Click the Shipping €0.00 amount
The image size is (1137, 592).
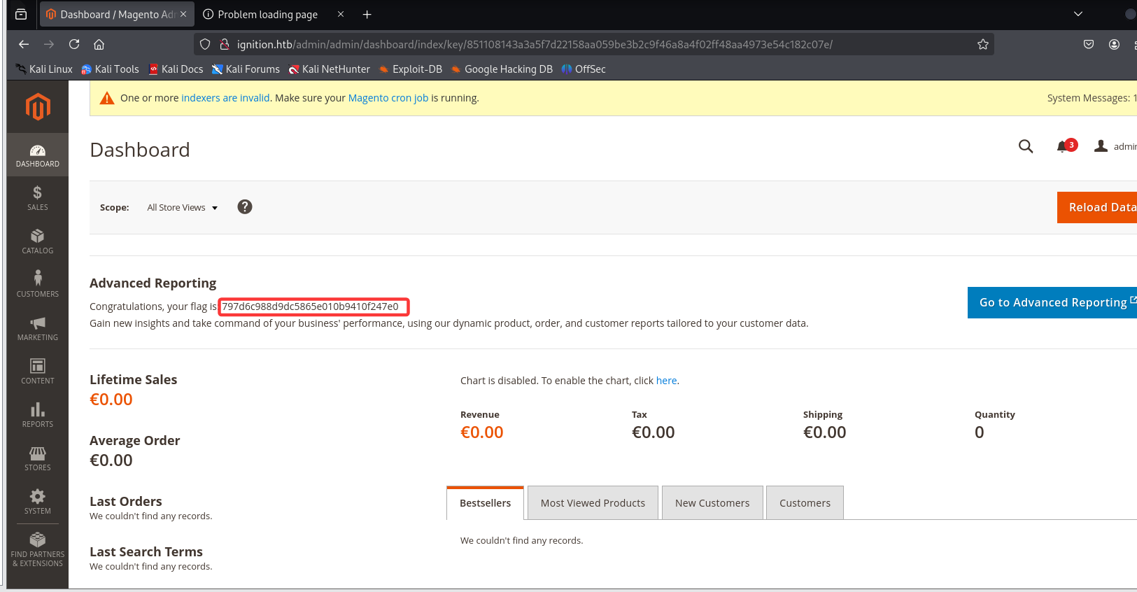click(x=825, y=432)
